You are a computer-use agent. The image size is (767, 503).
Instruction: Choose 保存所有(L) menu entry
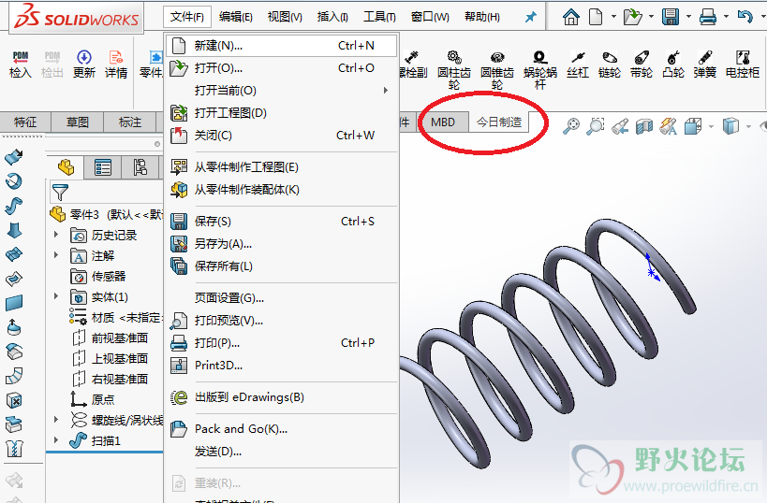(x=281, y=266)
